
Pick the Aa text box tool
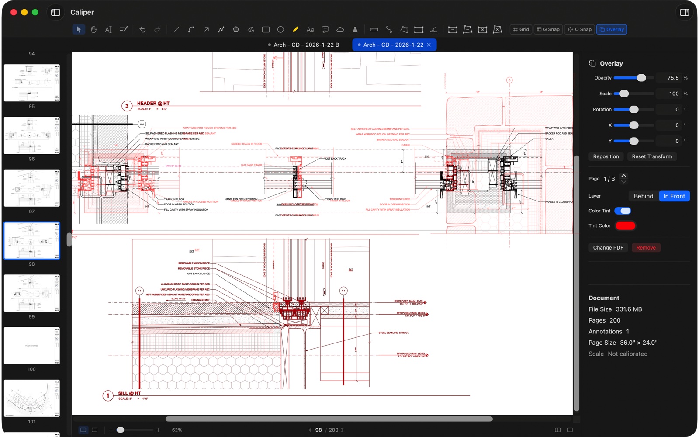(x=310, y=30)
